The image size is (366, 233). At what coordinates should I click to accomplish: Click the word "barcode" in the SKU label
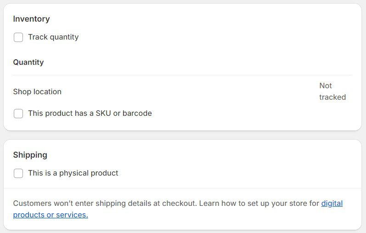(137, 113)
